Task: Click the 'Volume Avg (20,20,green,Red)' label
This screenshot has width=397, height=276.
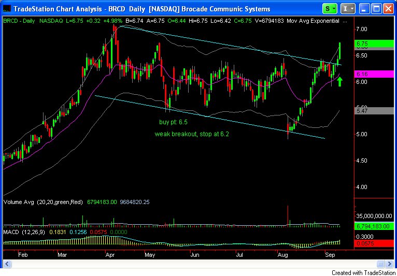Action: coord(43,202)
